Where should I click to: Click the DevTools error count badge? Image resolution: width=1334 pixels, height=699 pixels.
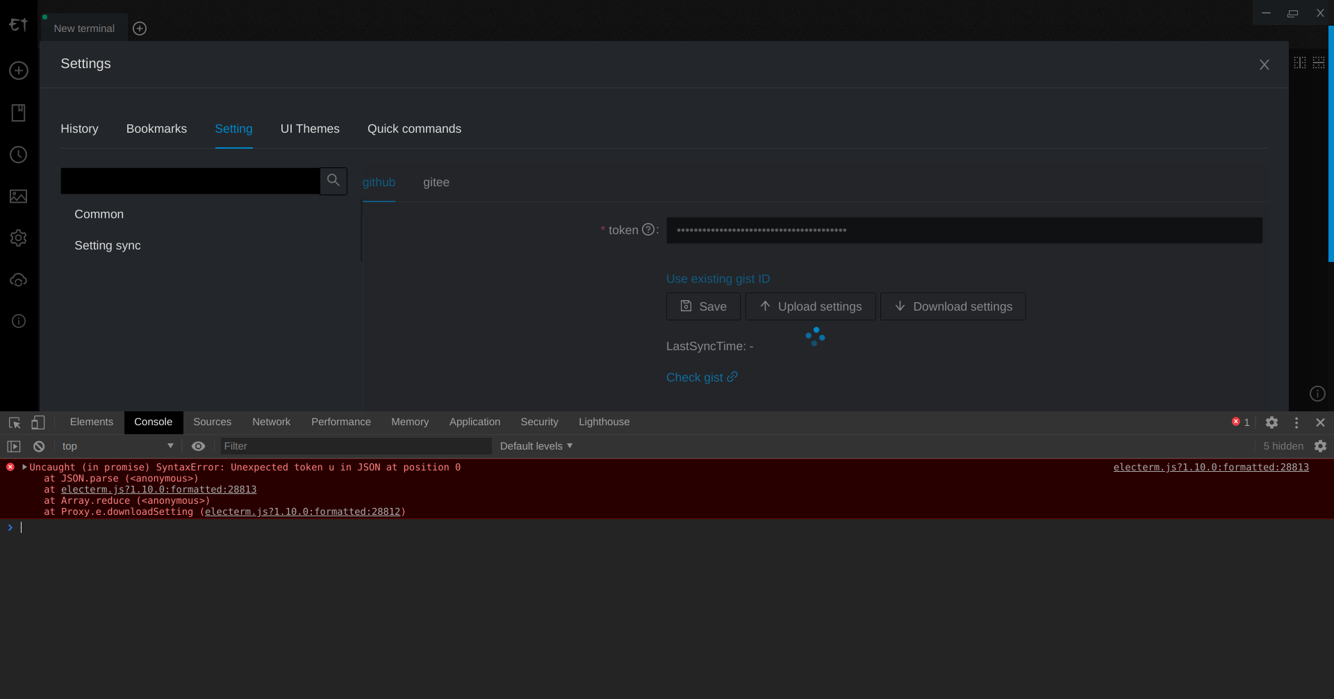[x=1241, y=422]
